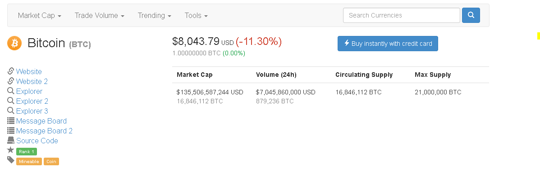The height and width of the screenshot is (181, 540).
Task: Open the Trending dropdown menu
Action: click(155, 15)
